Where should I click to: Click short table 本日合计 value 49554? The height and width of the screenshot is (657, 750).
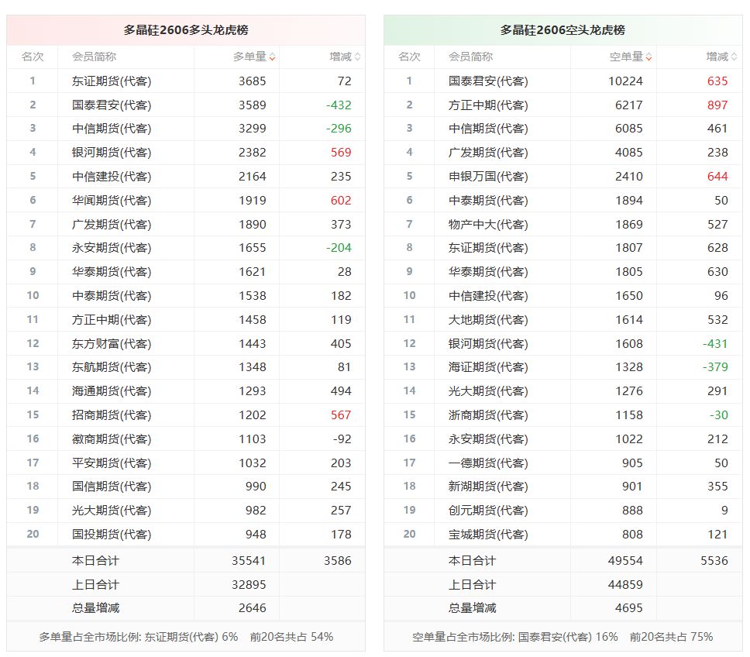point(625,560)
